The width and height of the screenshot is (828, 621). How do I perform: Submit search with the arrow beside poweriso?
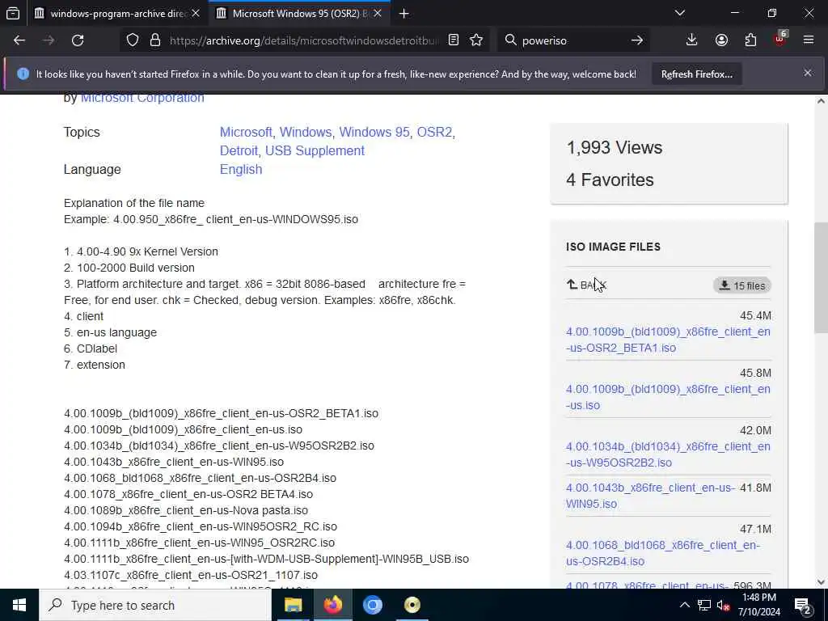click(x=637, y=40)
